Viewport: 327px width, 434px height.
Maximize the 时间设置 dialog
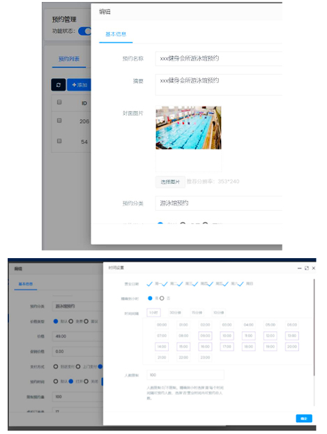(307, 268)
